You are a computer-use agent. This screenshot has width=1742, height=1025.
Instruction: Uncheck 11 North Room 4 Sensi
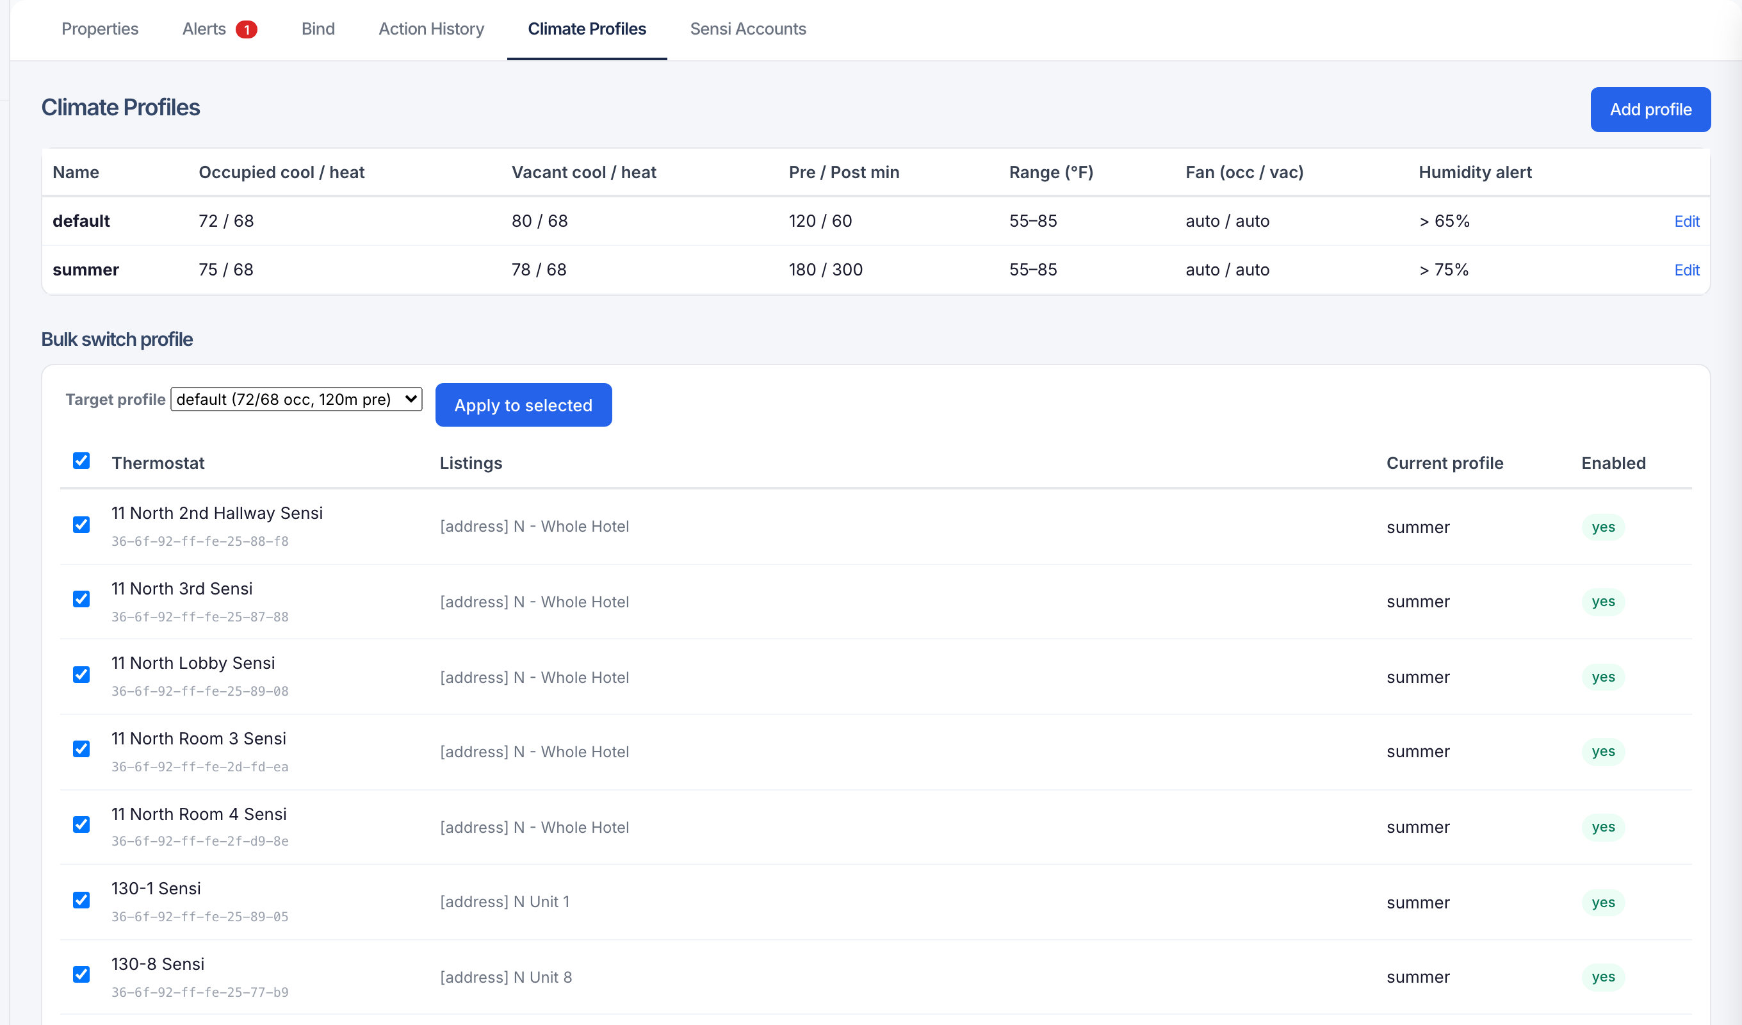click(81, 824)
